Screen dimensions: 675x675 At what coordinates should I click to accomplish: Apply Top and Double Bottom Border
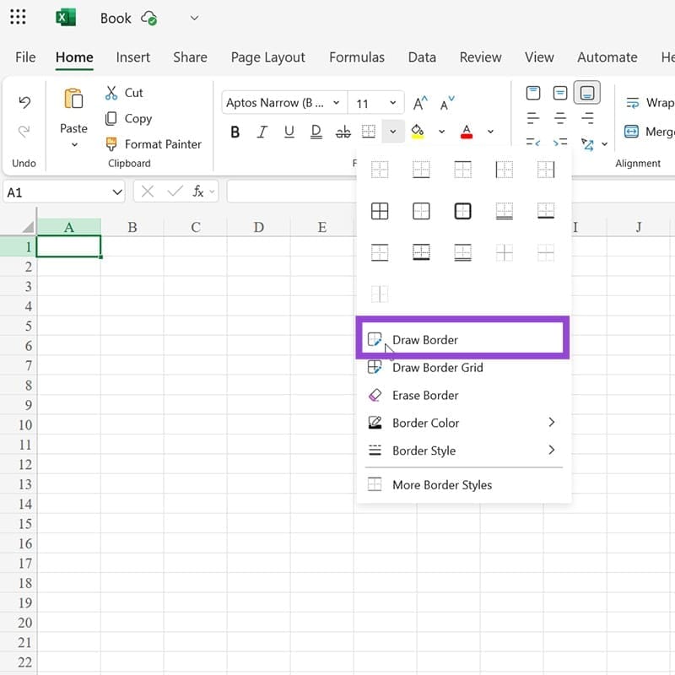tap(462, 252)
